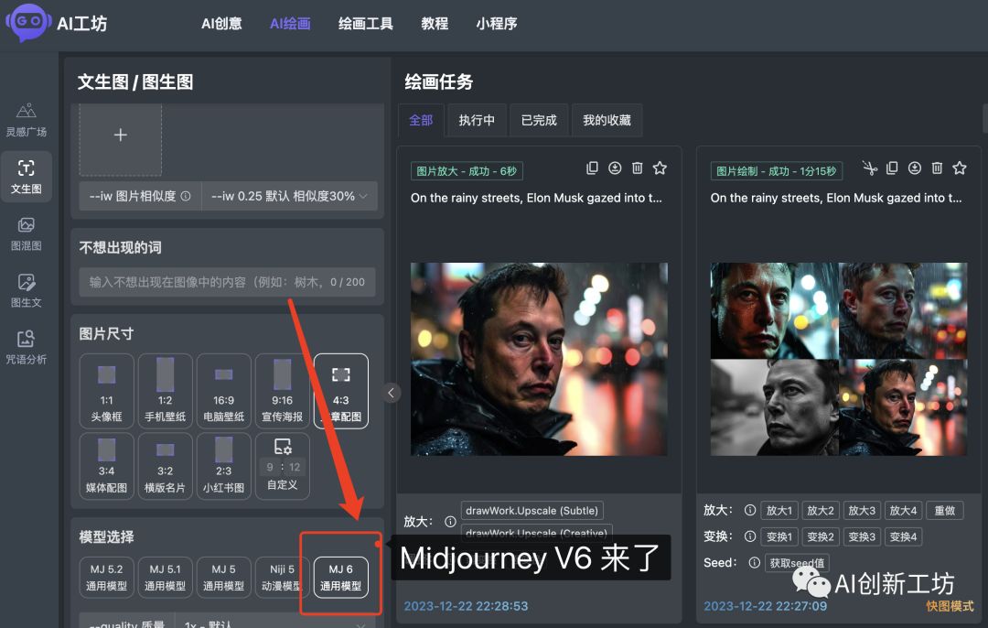Click the 变换2 variation button
Viewport: 988px width, 628px height.
click(821, 536)
